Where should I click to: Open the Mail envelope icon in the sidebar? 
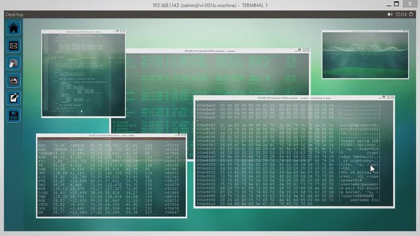13,46
